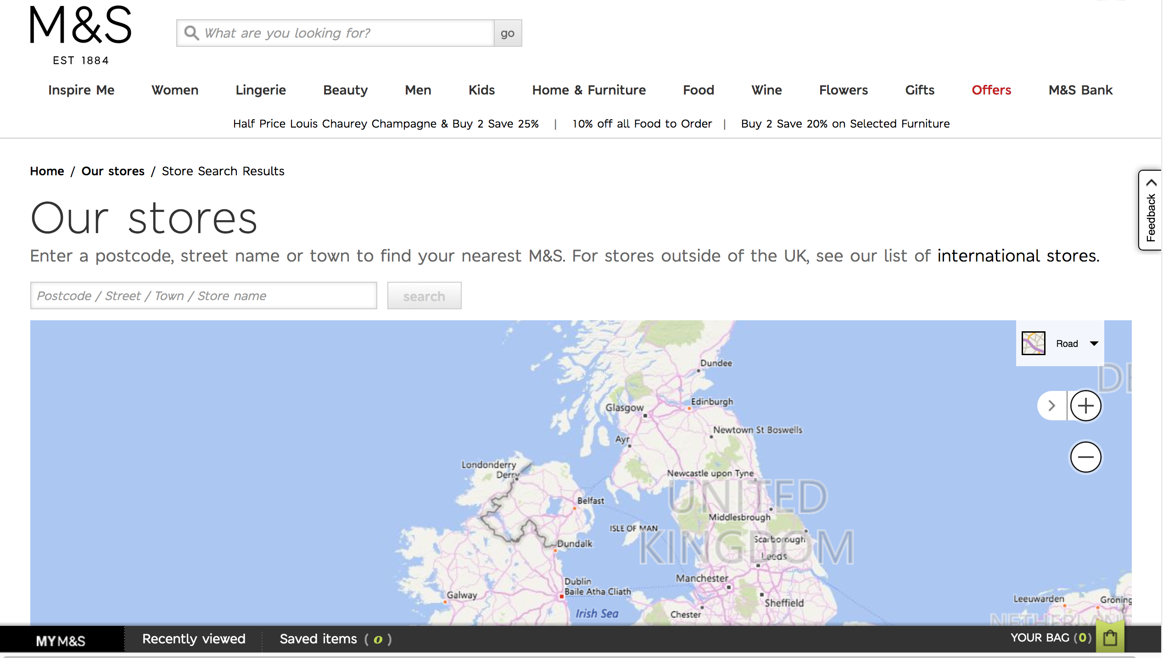Screen dimensions: 1163x658
Task: Click the go search button
Action: [508, 33]
